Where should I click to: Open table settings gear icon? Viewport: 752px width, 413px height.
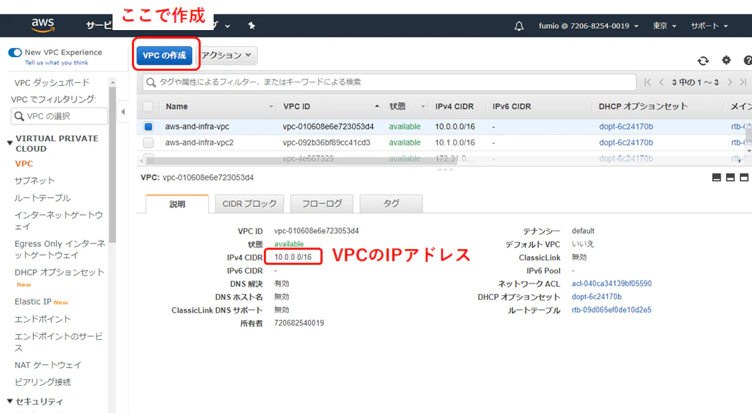pyautogui.click(x=726, y=60)
